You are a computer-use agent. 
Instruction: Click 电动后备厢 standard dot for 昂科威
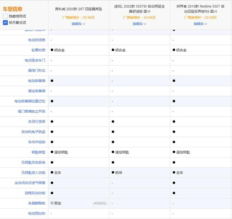[52, 81]
